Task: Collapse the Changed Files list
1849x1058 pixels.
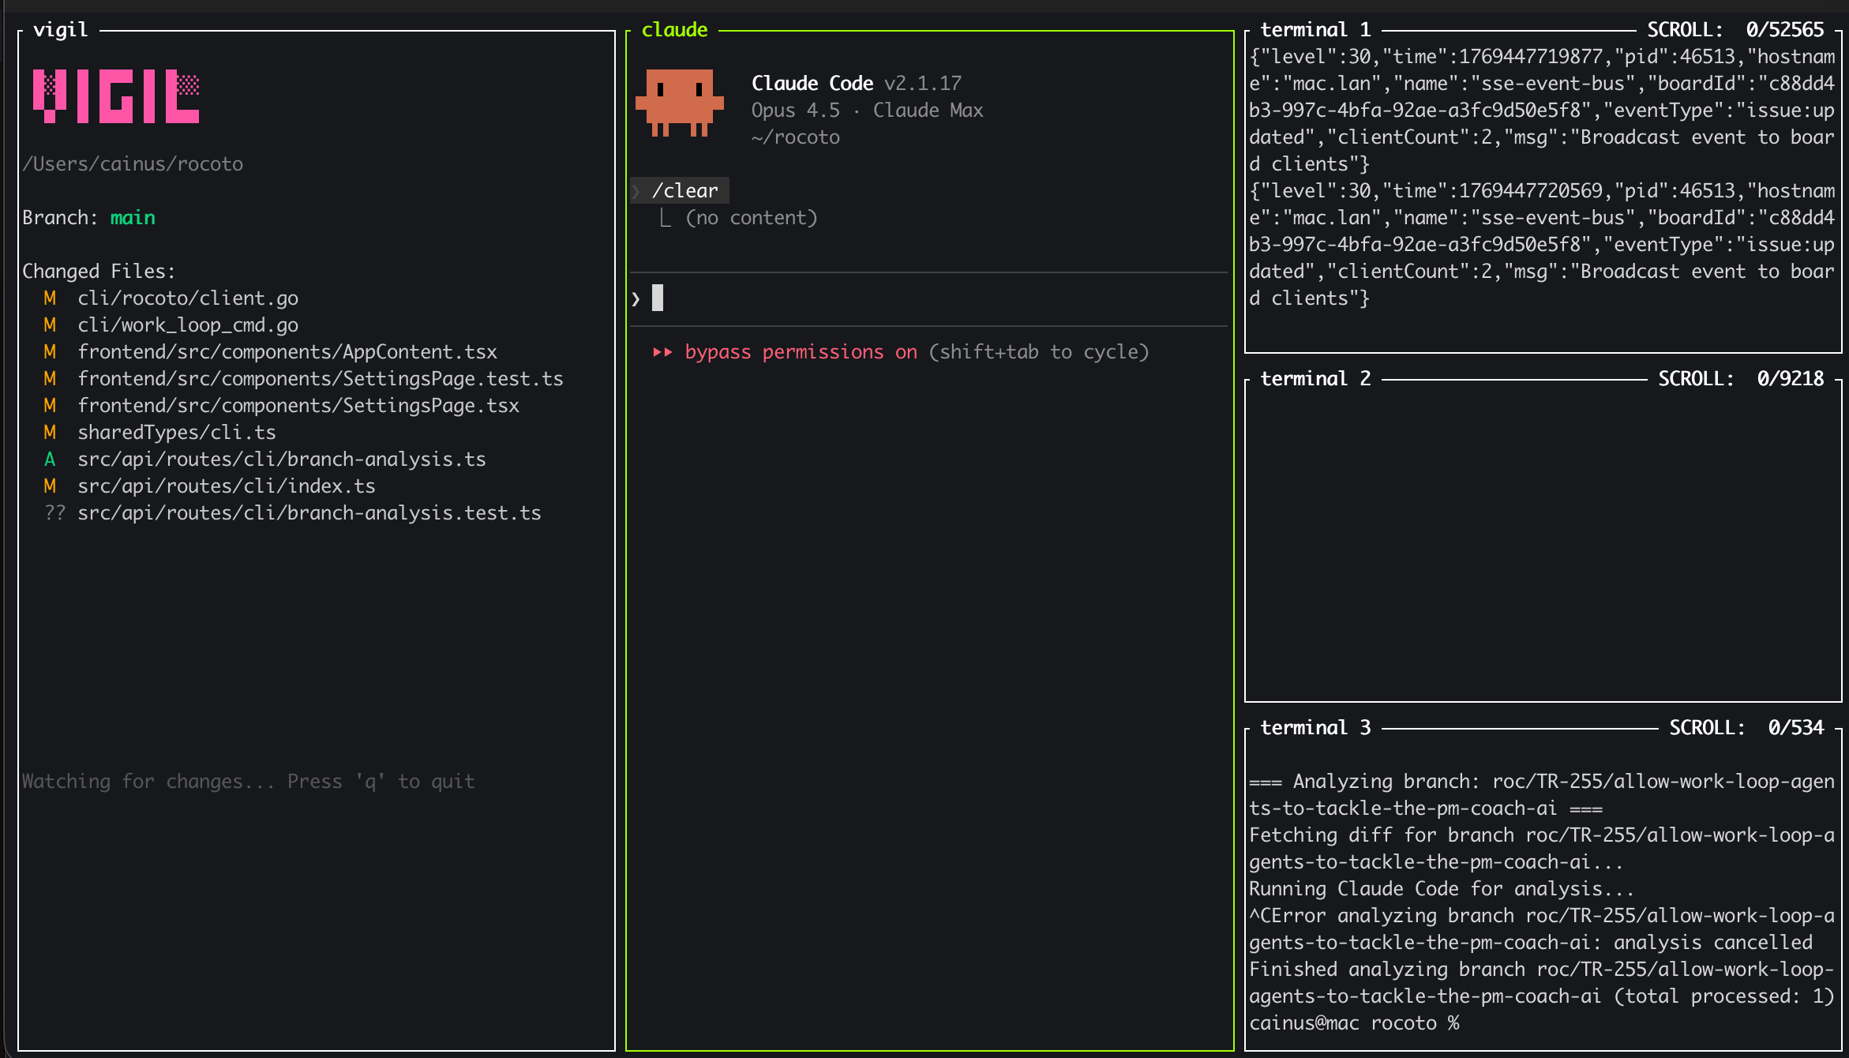Action: (x=99, y=270)
